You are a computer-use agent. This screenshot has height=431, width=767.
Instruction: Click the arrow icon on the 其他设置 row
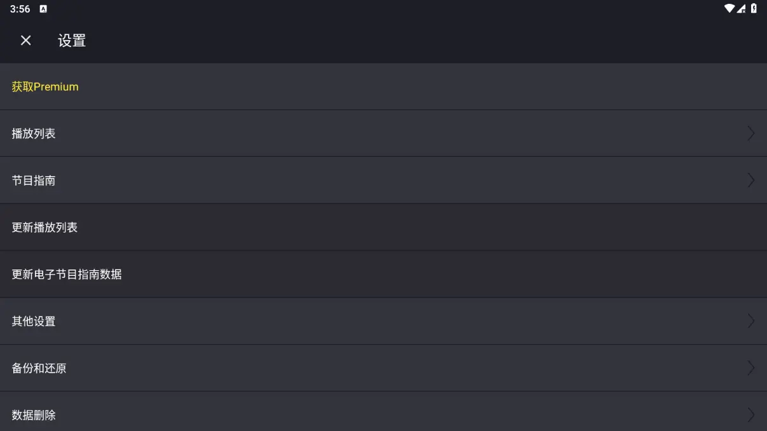pyautogui.click(x=751, y=321)
